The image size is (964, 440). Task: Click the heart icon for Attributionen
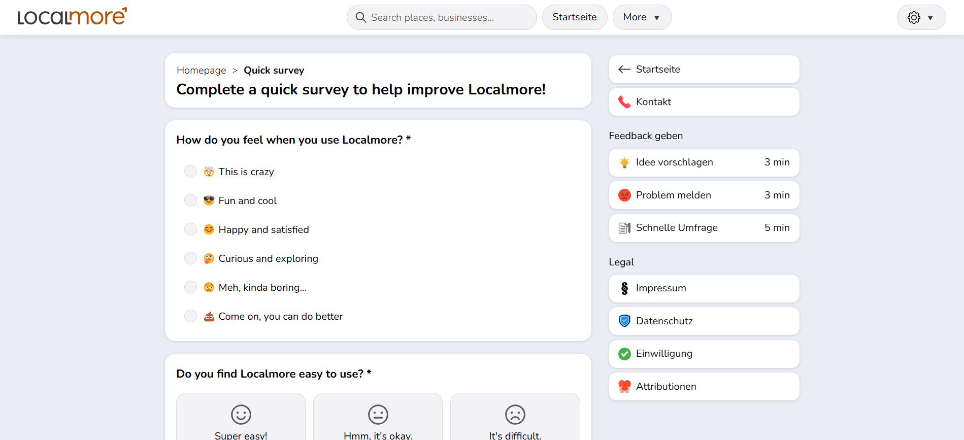[x=624, y=387]
